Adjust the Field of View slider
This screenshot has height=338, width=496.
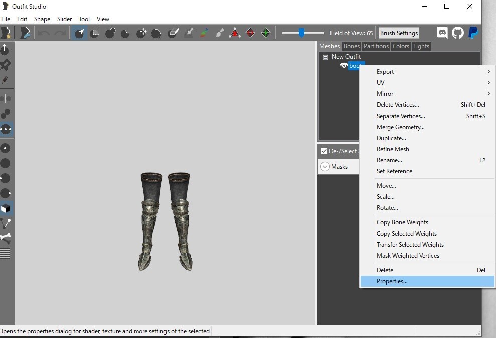[x=303, y=32]
